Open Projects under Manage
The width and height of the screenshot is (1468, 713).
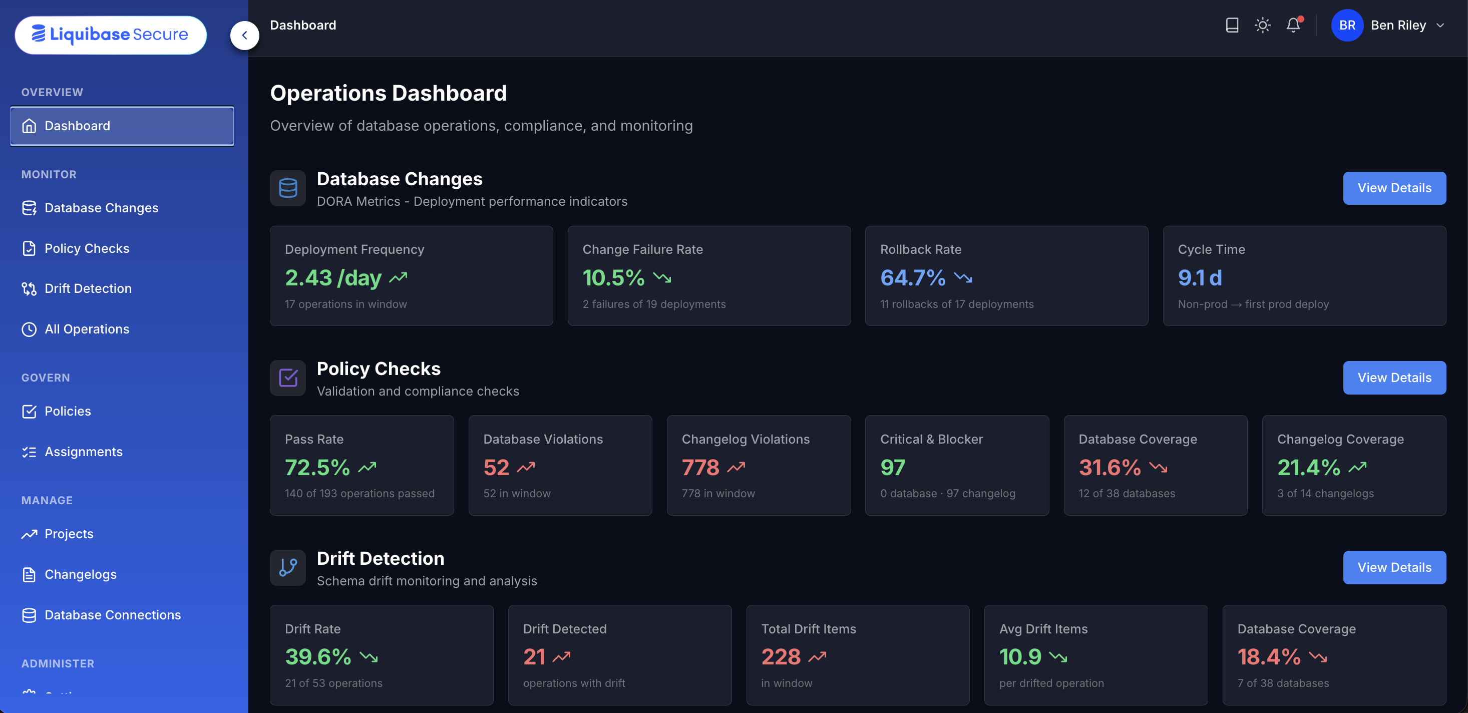tap(122, 534)
